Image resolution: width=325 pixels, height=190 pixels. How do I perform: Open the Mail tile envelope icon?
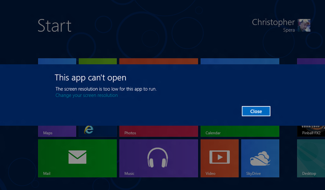point(77,157)
